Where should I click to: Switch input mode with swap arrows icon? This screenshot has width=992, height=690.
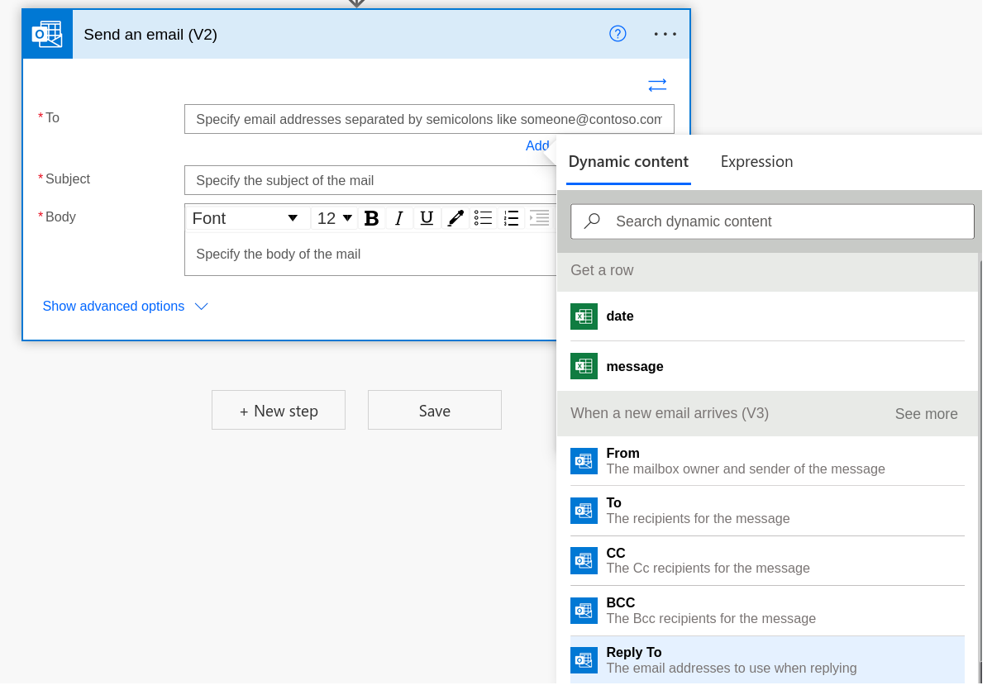[x=657, y=85]
